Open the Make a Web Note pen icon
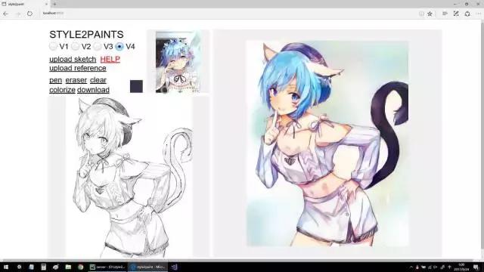 (x=456, y=14)
